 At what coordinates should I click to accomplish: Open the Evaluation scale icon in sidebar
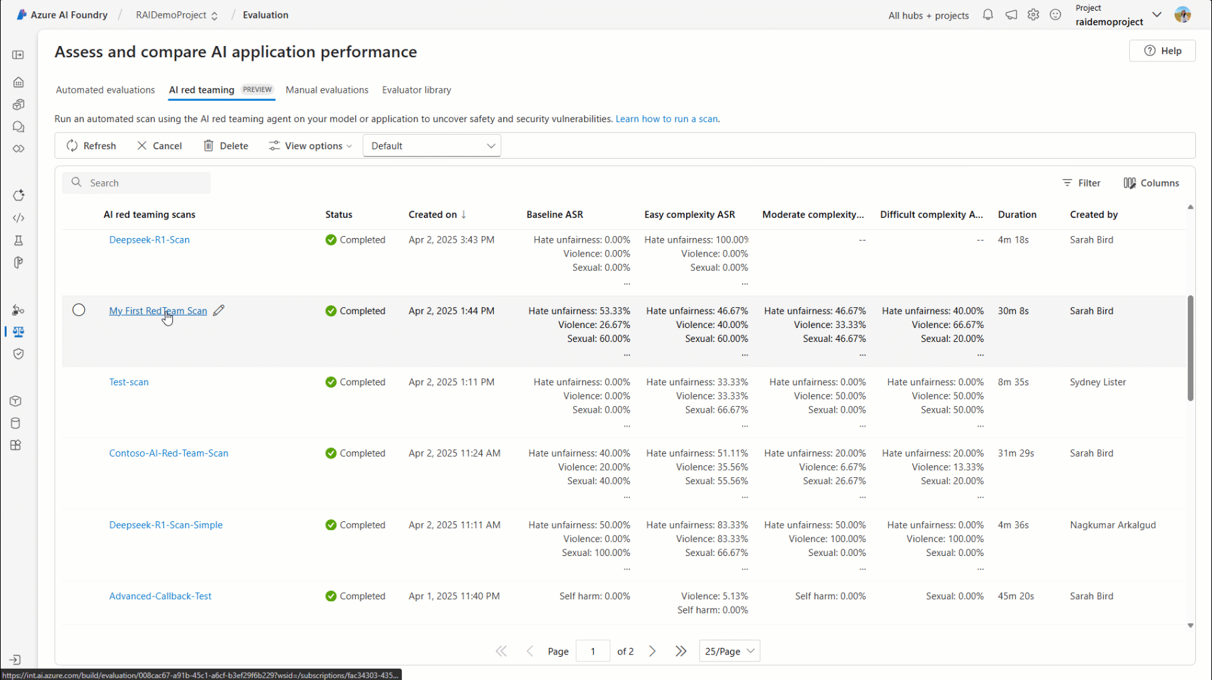19,332
